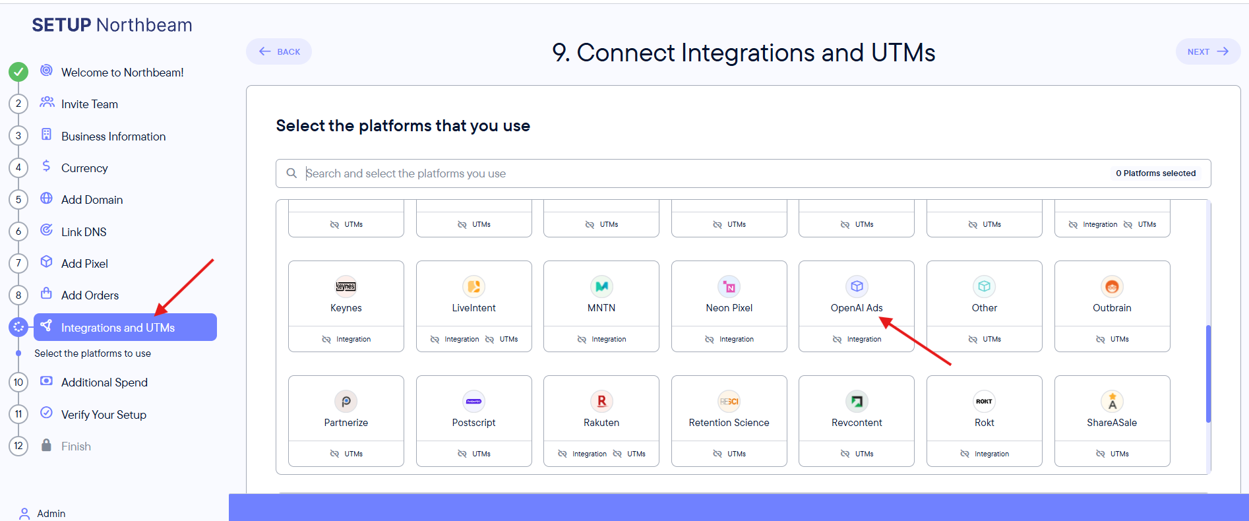Click the cube icon for Add Pixel
1249x521 pixels.
(46, 262)
